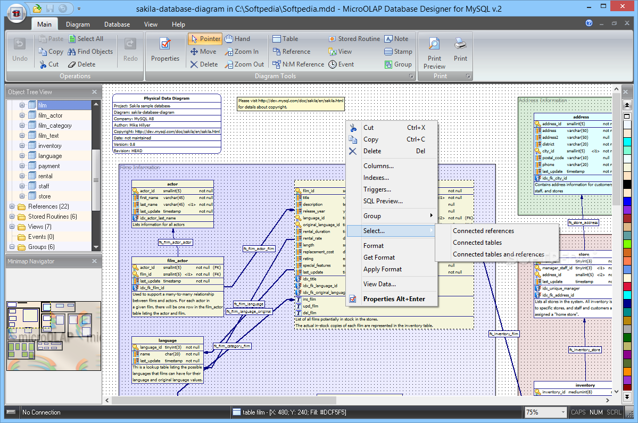Choose the N:M Reference tool
Screen dimensions: 638x423
(x=298, y=64)
